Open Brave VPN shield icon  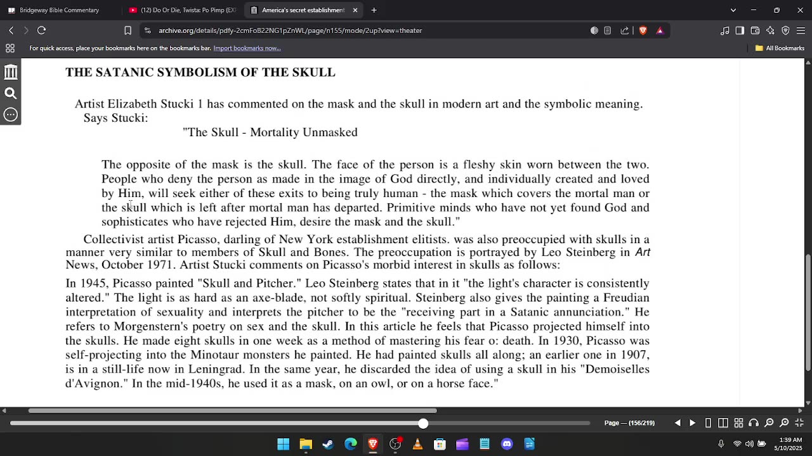pyautogui.click(x=785, y=30)
